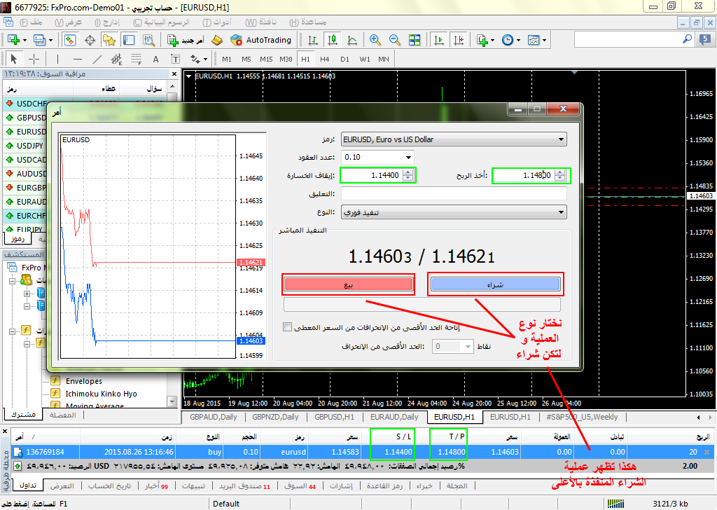Open the MetaEditor book icon
This screenshot has height=510, width=717.
217,40
